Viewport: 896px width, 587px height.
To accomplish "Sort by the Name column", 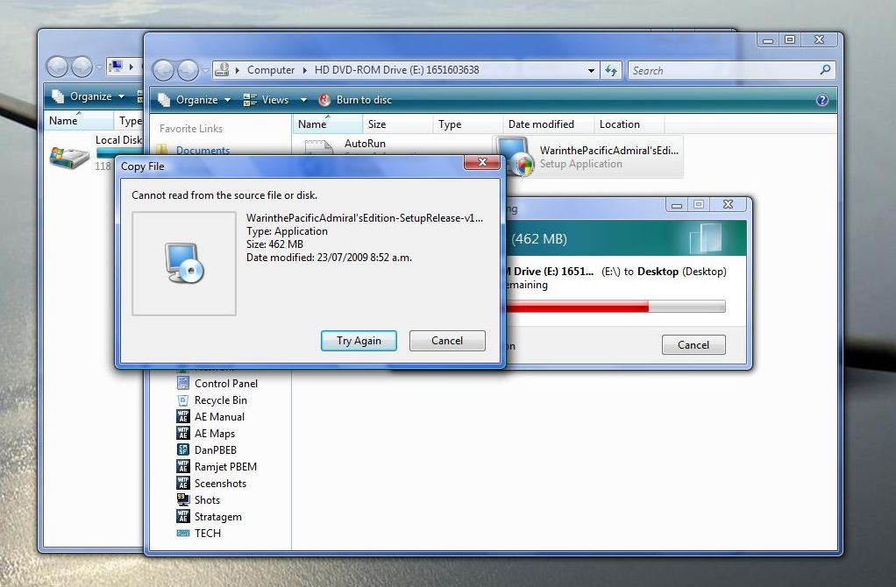I will click(327, 124).
